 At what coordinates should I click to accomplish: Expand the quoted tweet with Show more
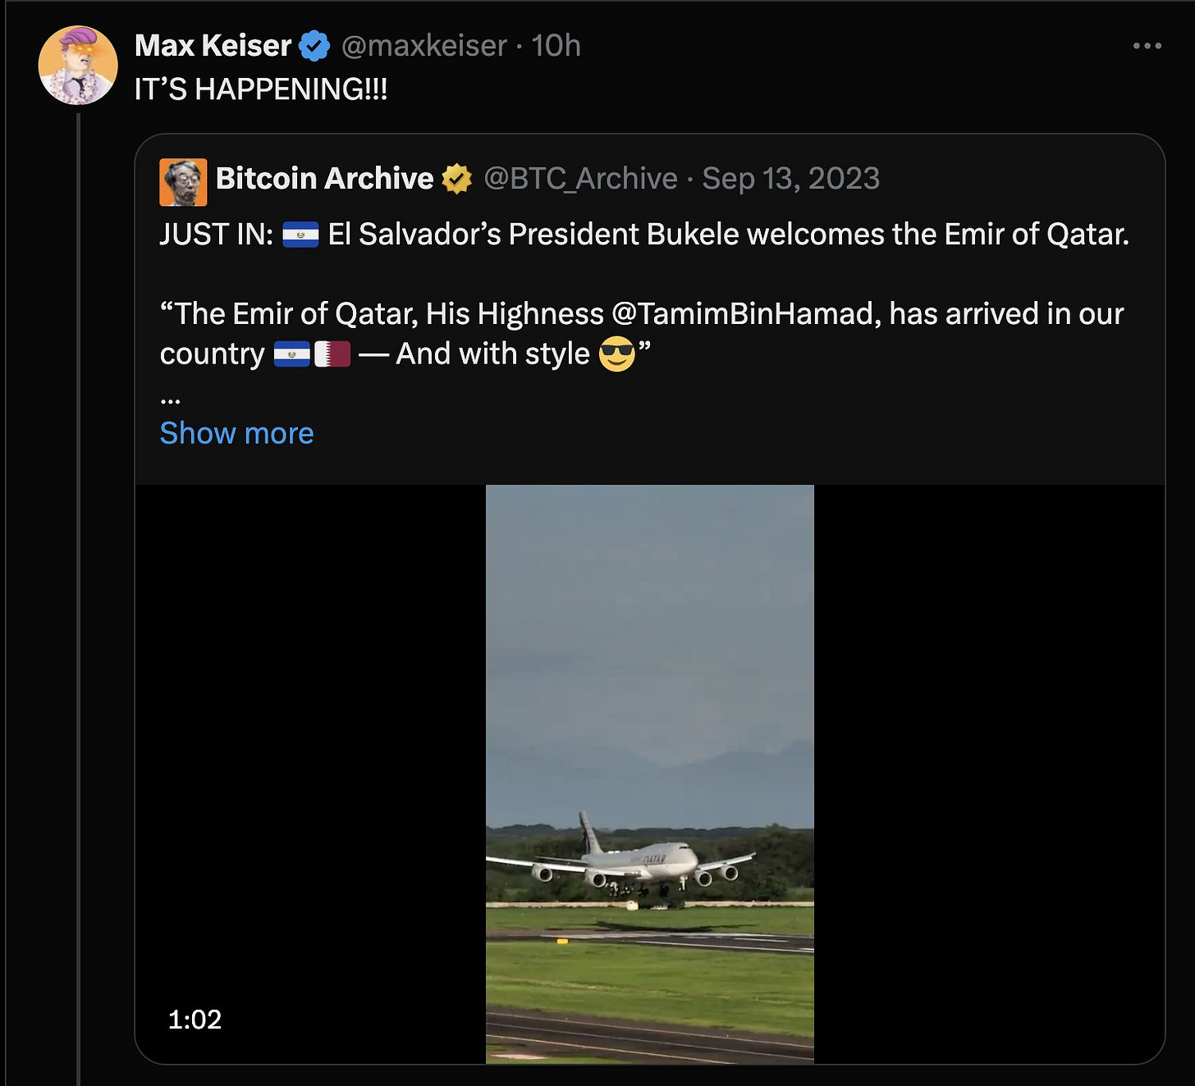[236, 433]
